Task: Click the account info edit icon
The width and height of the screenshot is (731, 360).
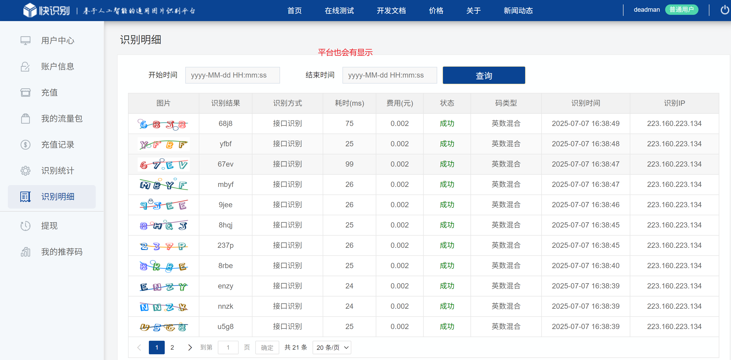Action: pyautogui.click(x=25, y=66)
